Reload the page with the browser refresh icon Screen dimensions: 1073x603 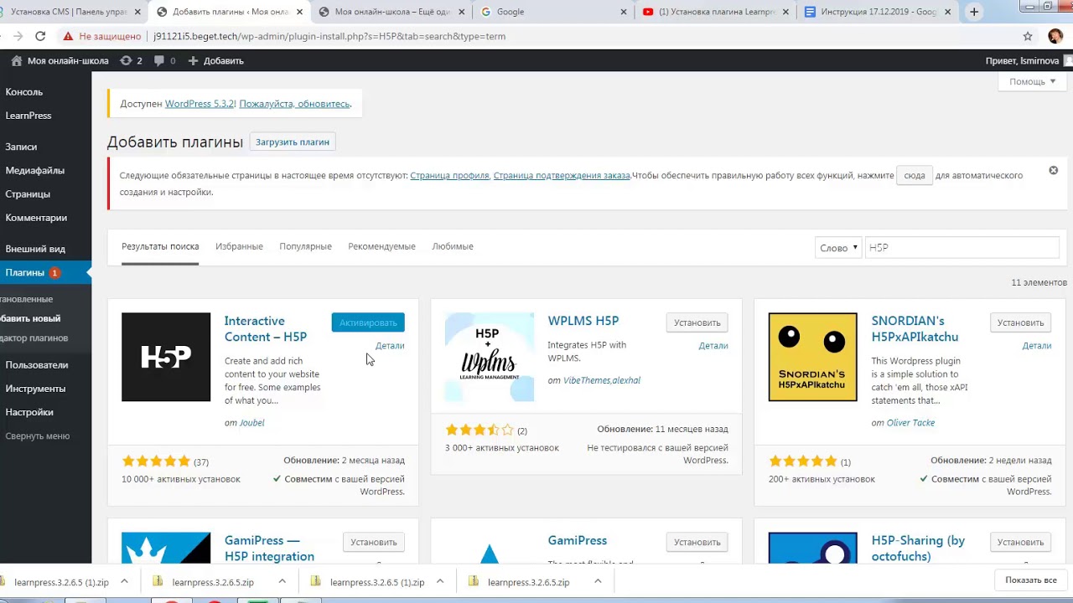tap(40, 36)
